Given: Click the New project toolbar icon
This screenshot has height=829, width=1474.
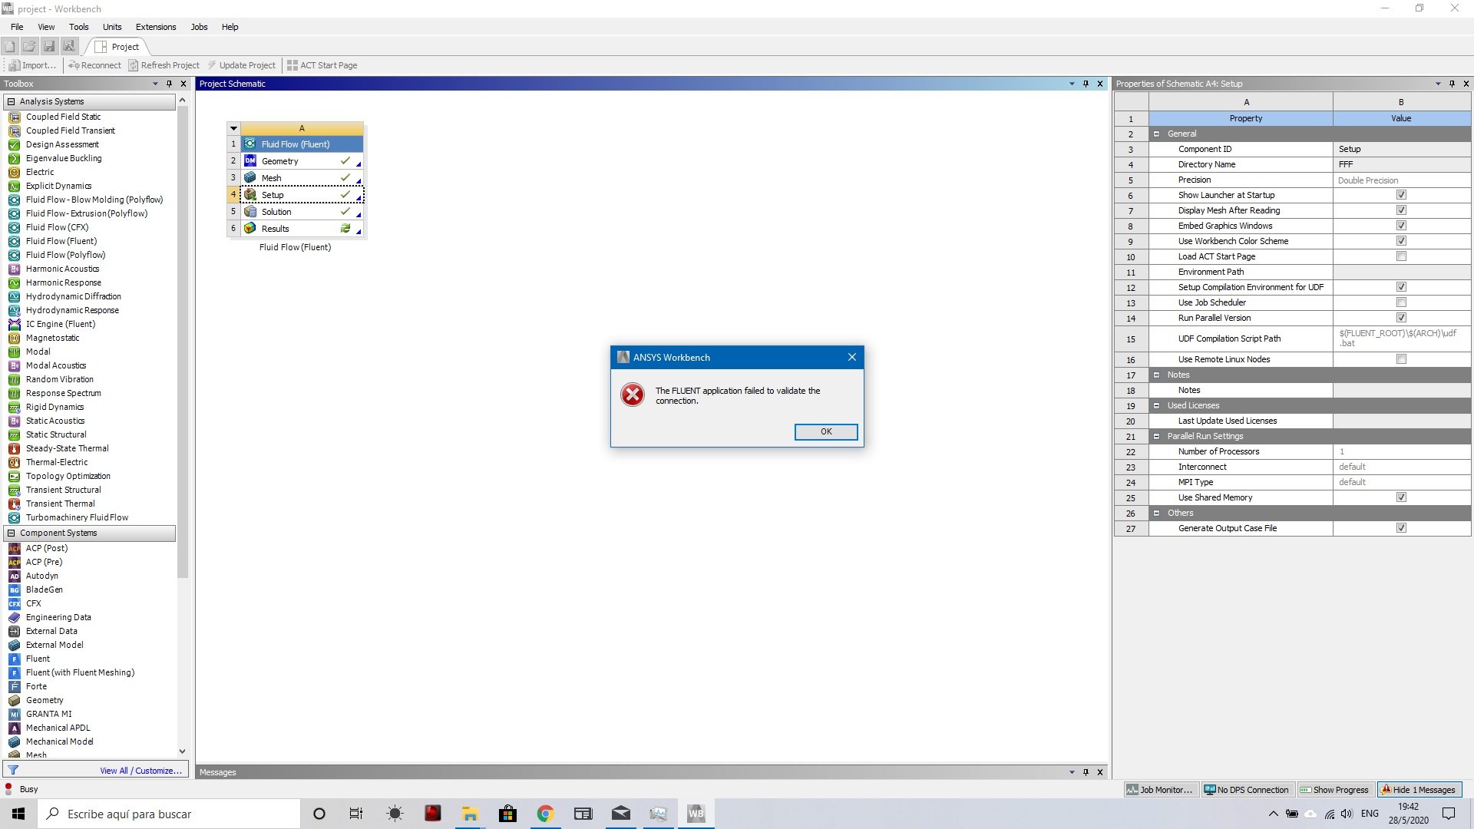Looking at the screenshot, I should pos(10,46).
